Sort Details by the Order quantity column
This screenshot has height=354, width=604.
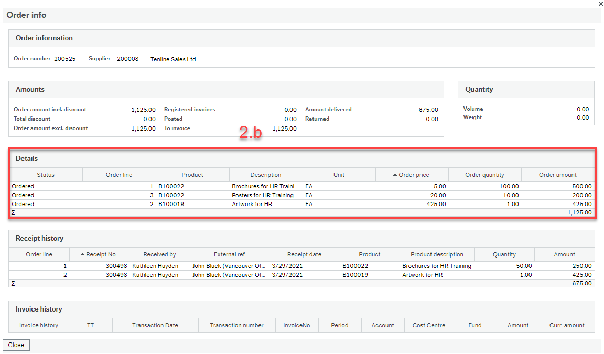click(484, 175)
